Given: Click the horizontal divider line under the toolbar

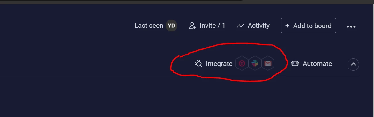Looking at the screenshot, I should click(179, 76).
